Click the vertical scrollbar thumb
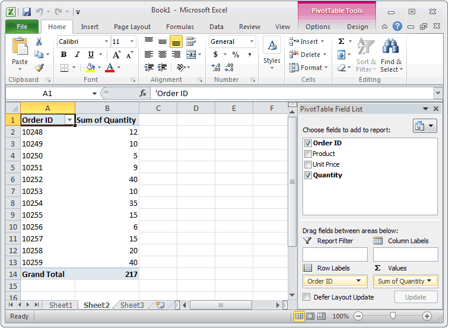This screenshot has width=449, height=328. point(292,181)
